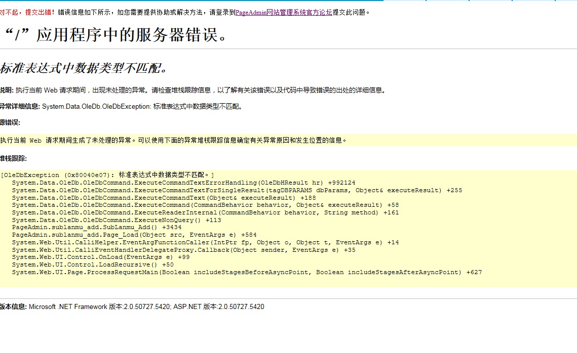Click the ExecuteCommandTextForSingleResult stack trace line
This screenshot has width=577, height=353.
[x=237, y=190]
